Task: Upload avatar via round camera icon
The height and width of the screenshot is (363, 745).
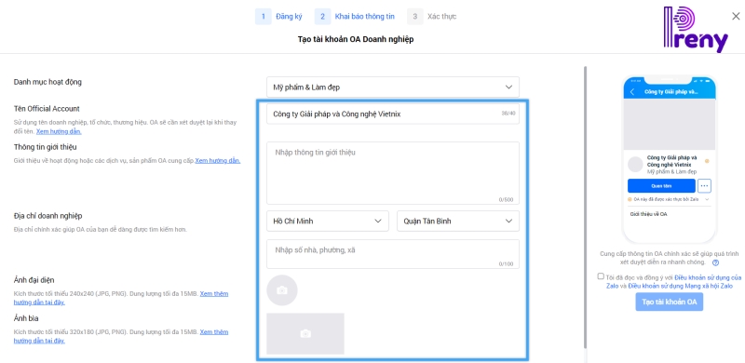Action: 282,289
